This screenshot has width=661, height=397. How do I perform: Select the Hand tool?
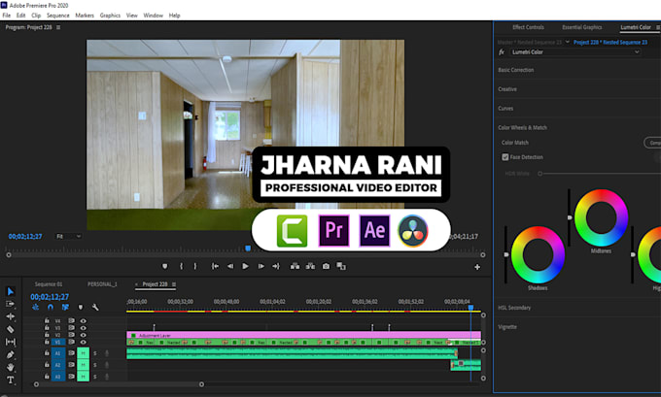tap(11, 367)
